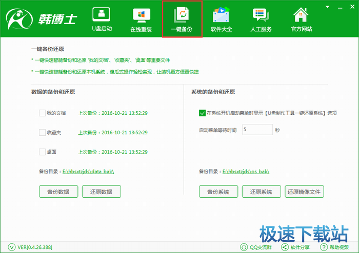Open the 在线重装 section
Screen dimensions: 359x253
[142, 19]
